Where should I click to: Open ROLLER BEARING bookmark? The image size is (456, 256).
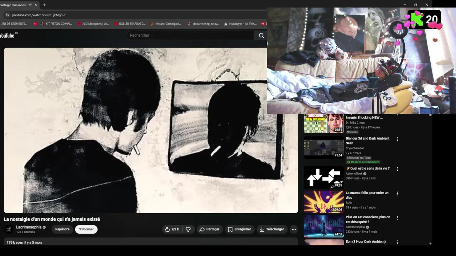pyautogui.click(x=130, y=24)
